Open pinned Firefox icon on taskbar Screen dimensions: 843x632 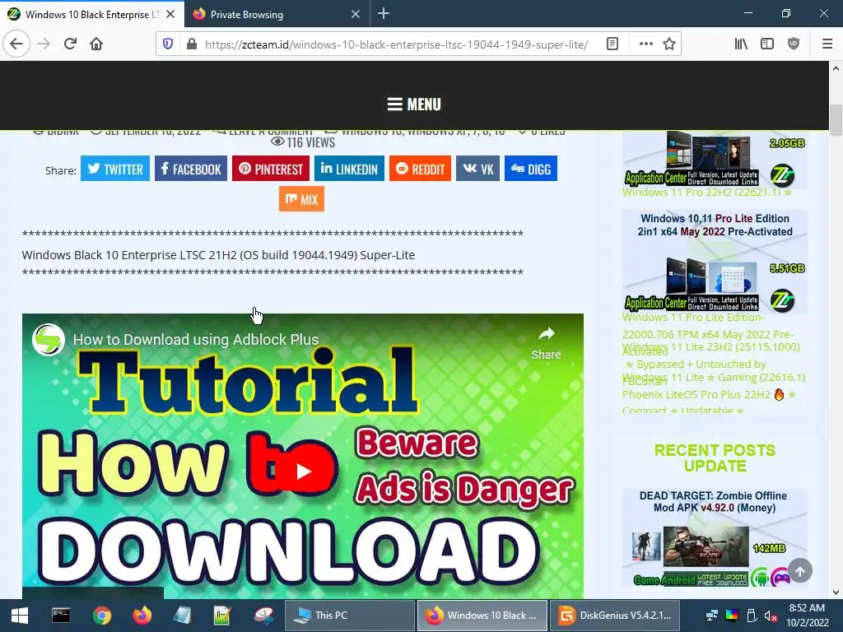(142, 616)
